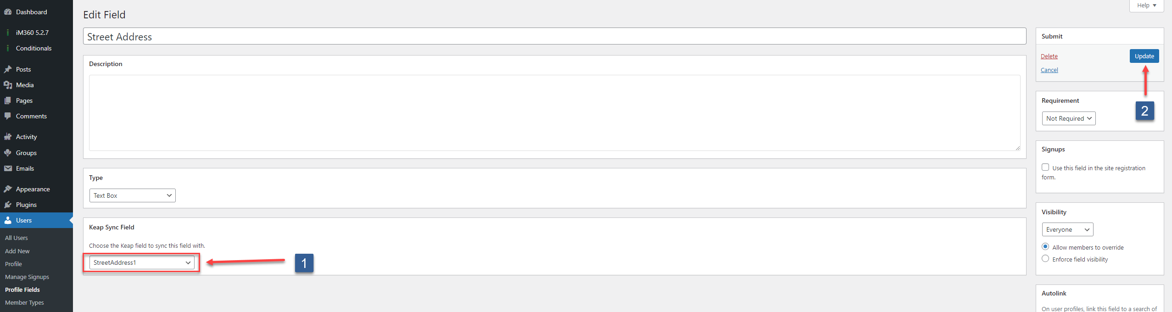
Task: Select 'Enforce field visibility' radio button
Action: (x=1045, y=258)
